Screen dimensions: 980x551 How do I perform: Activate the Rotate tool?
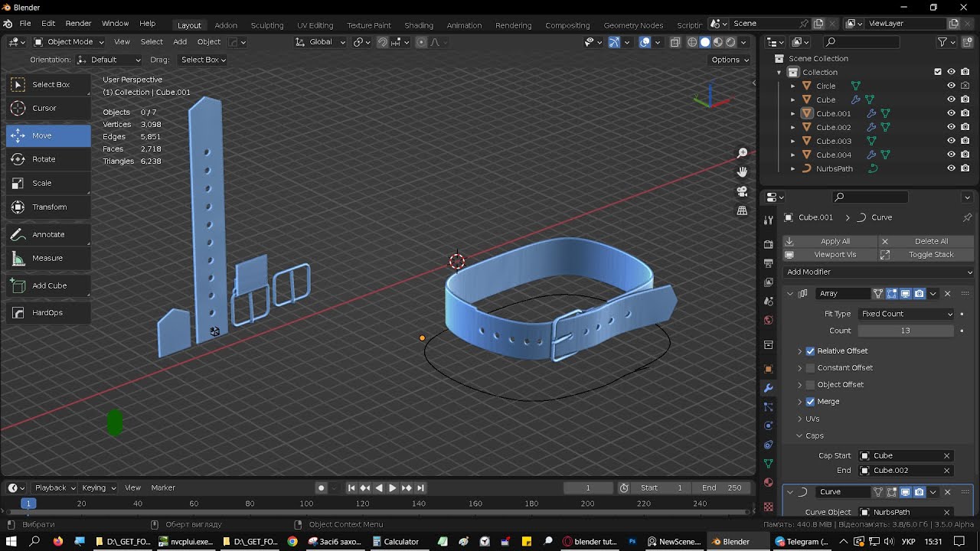click(x=48, y=159)
